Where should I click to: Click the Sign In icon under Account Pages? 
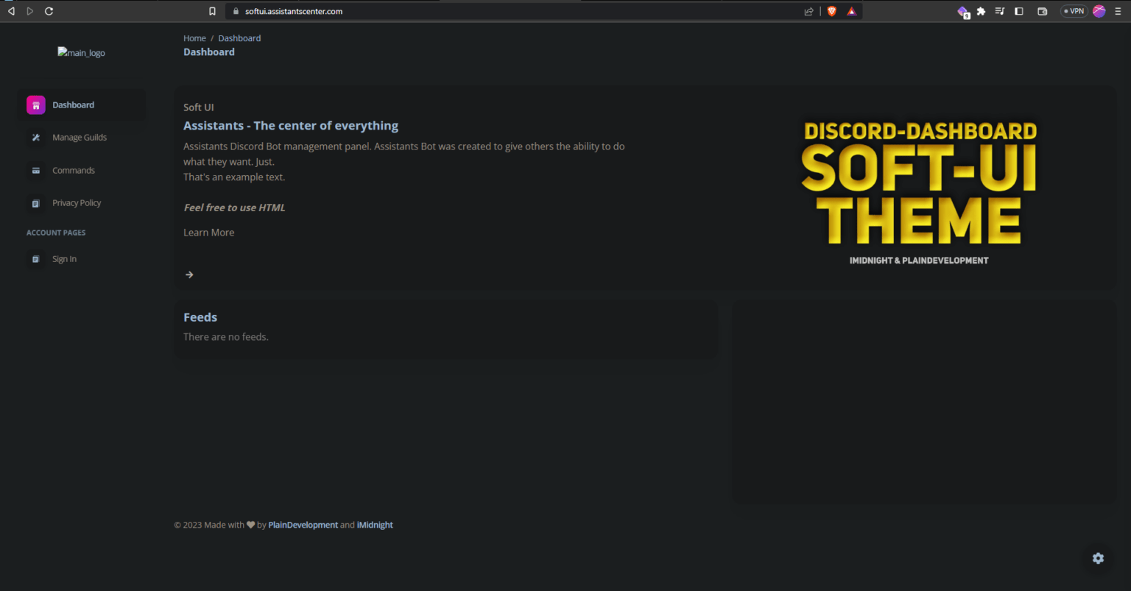pyautogui.click(x=35, y=258)
